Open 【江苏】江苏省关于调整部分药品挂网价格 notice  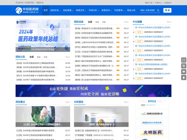(x=94, y=52)
